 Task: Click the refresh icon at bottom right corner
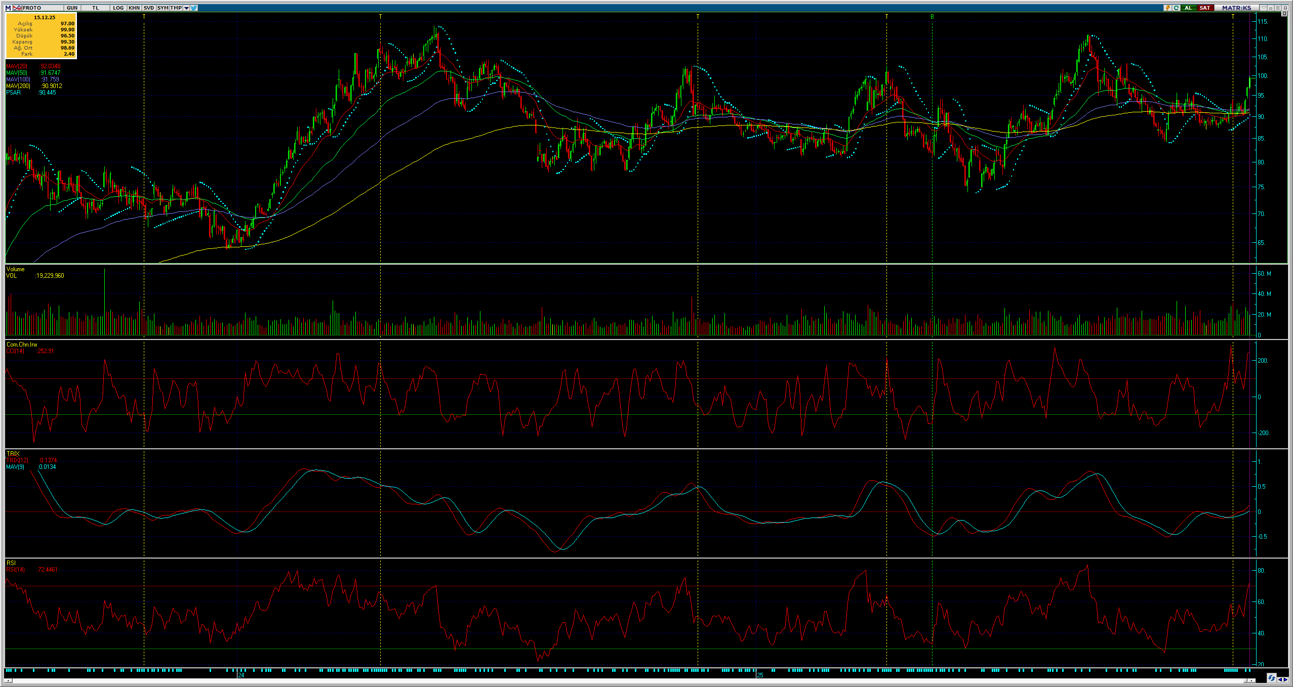[x=1271, y=678]
